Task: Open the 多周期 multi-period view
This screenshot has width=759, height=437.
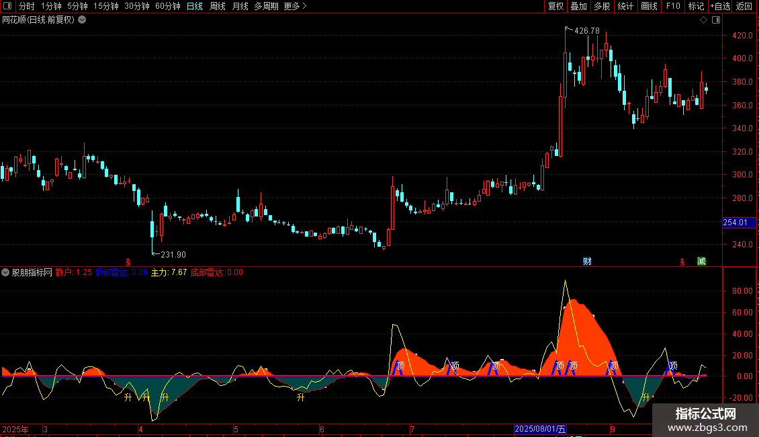Action: pos(266,6)
